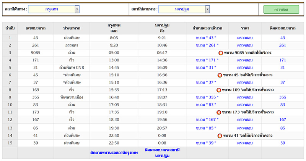
Task: Click the red suspended icon for train 169
Action: click(x=219, y=90)
